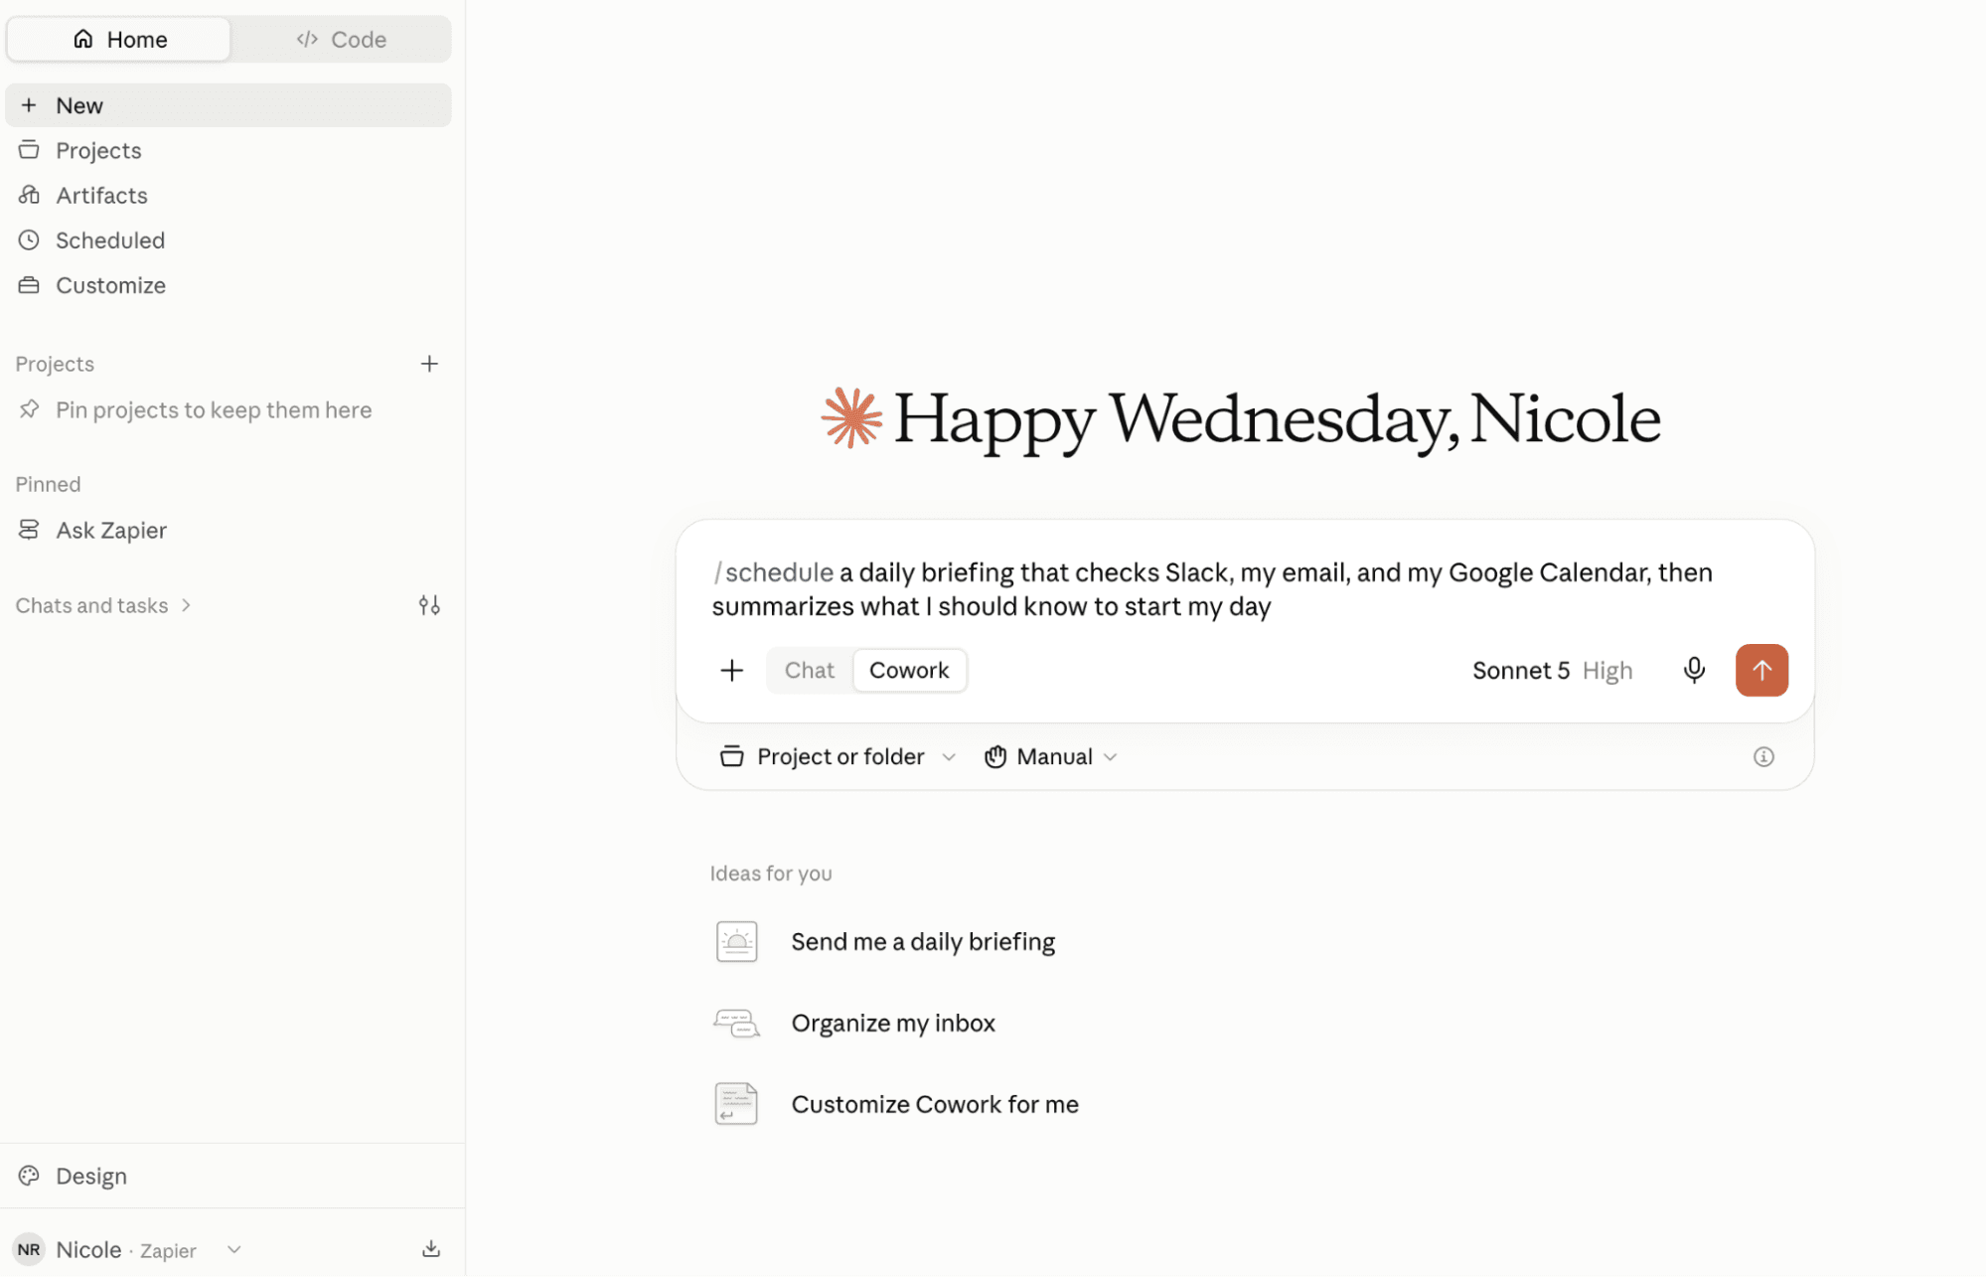Click the info icon in composer footer
1986x1277 pixels.
1763,756
